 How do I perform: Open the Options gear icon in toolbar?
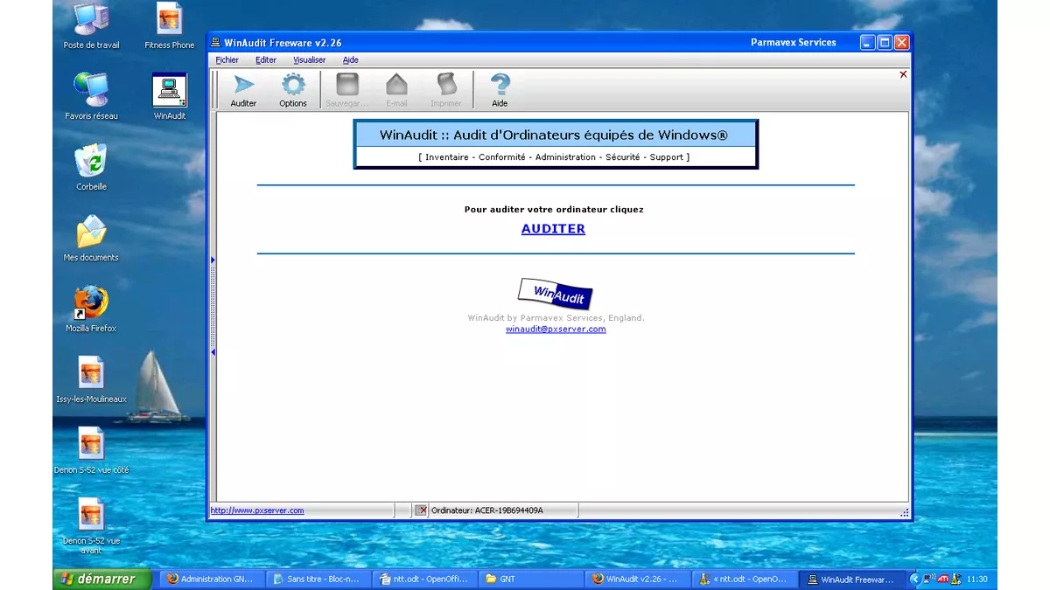click(x=293, y=90)
